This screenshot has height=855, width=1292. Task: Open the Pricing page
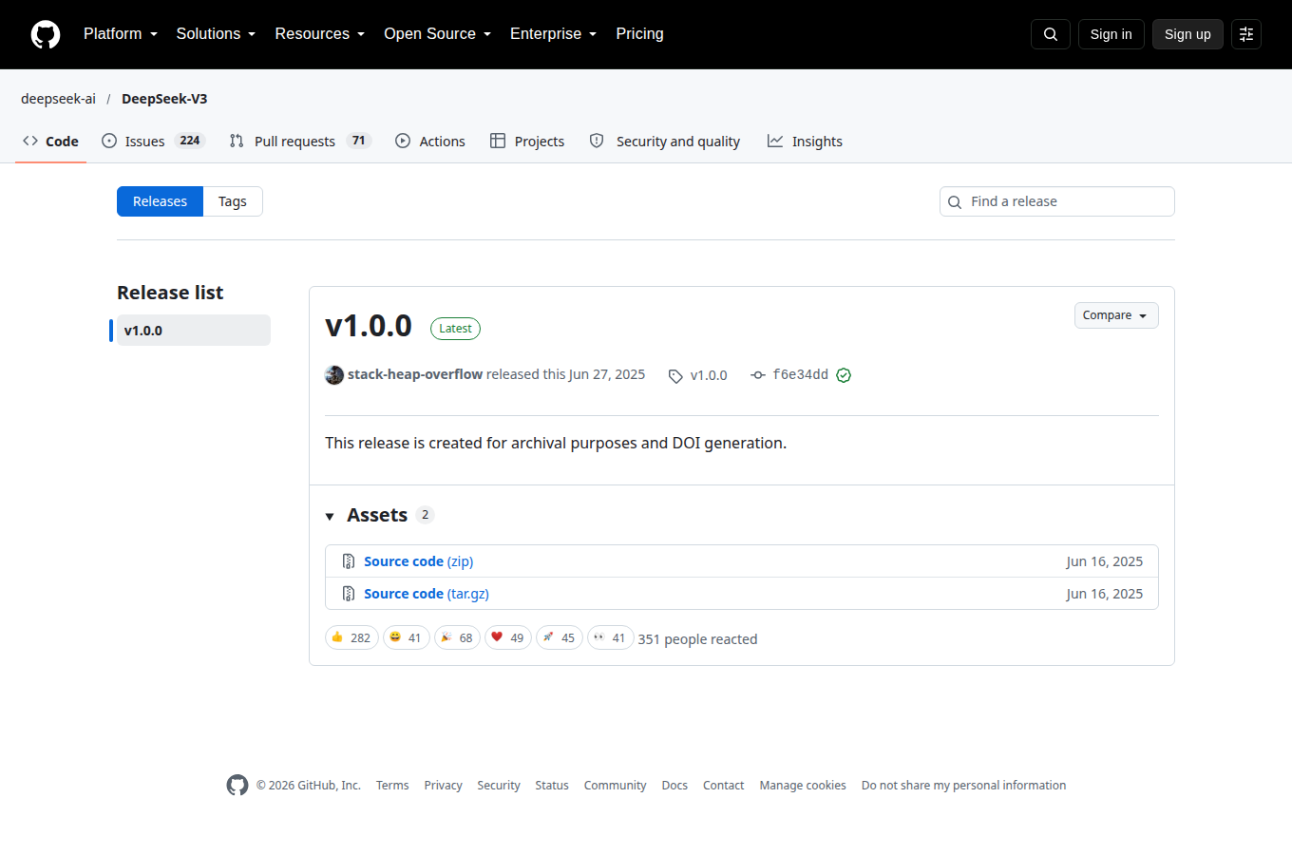click(640, 34)
